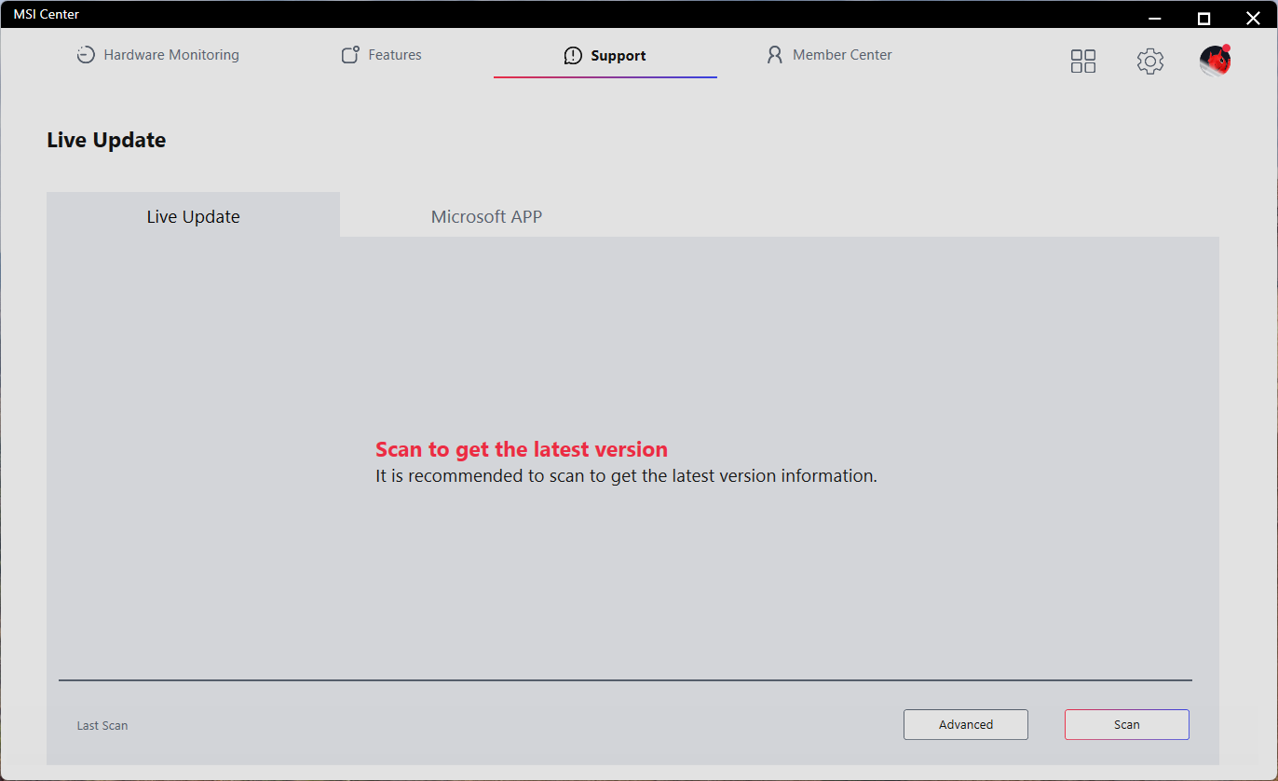Image resolution: width=1278 pixels, height=781 pixels.
Task: Minimize the MSI Center window
Action: pyautogui.click(x=1156, y=18)
